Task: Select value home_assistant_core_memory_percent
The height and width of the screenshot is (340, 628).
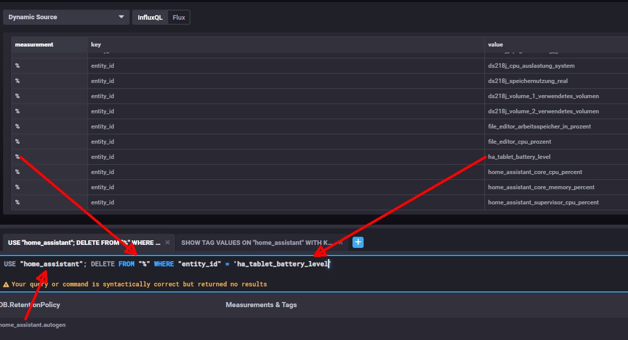Action: tap(541, 187)
